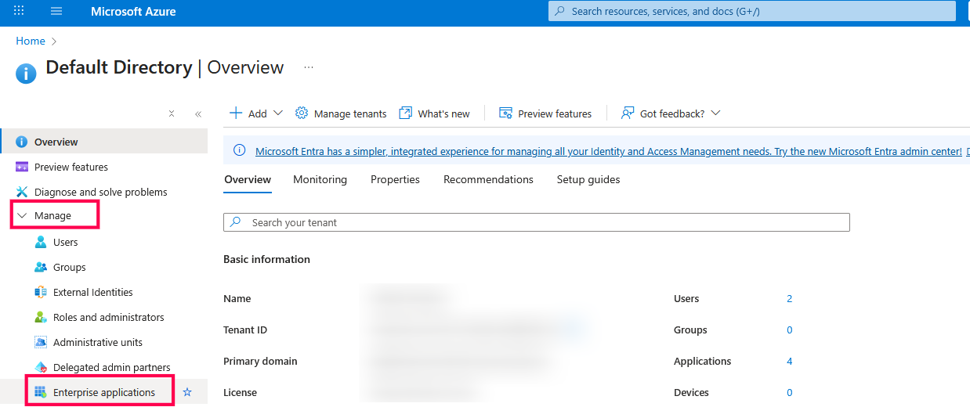This screenshot has width=970, height=407.
Task: Click the Delegated admin partners icon
Action: tap(41, 367)
